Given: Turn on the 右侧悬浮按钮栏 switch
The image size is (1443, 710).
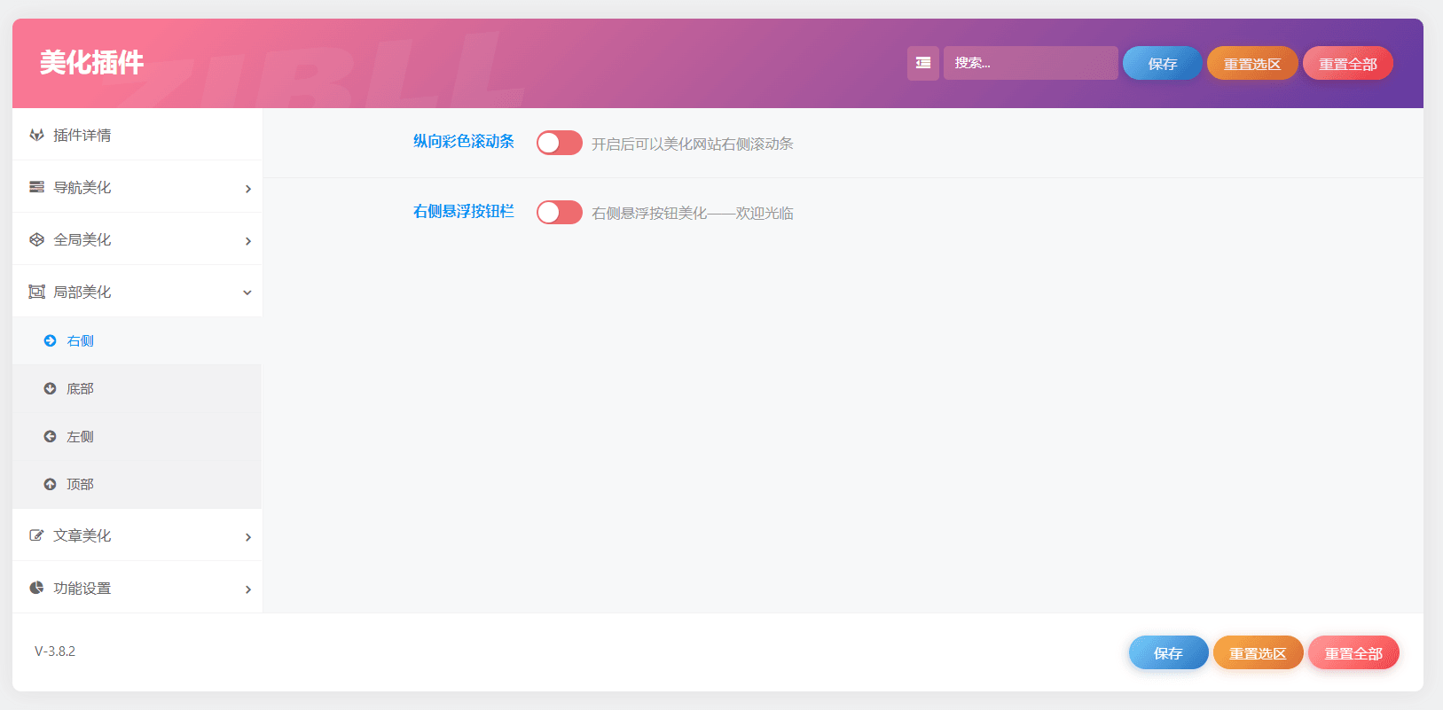Looking at the screenshot, I should (559, 213).
